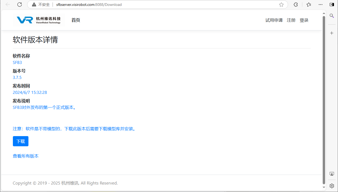This screenshot has width=338, height=192.
Task: Click the Copyright footer text
Action: click(x=65, y=183)
